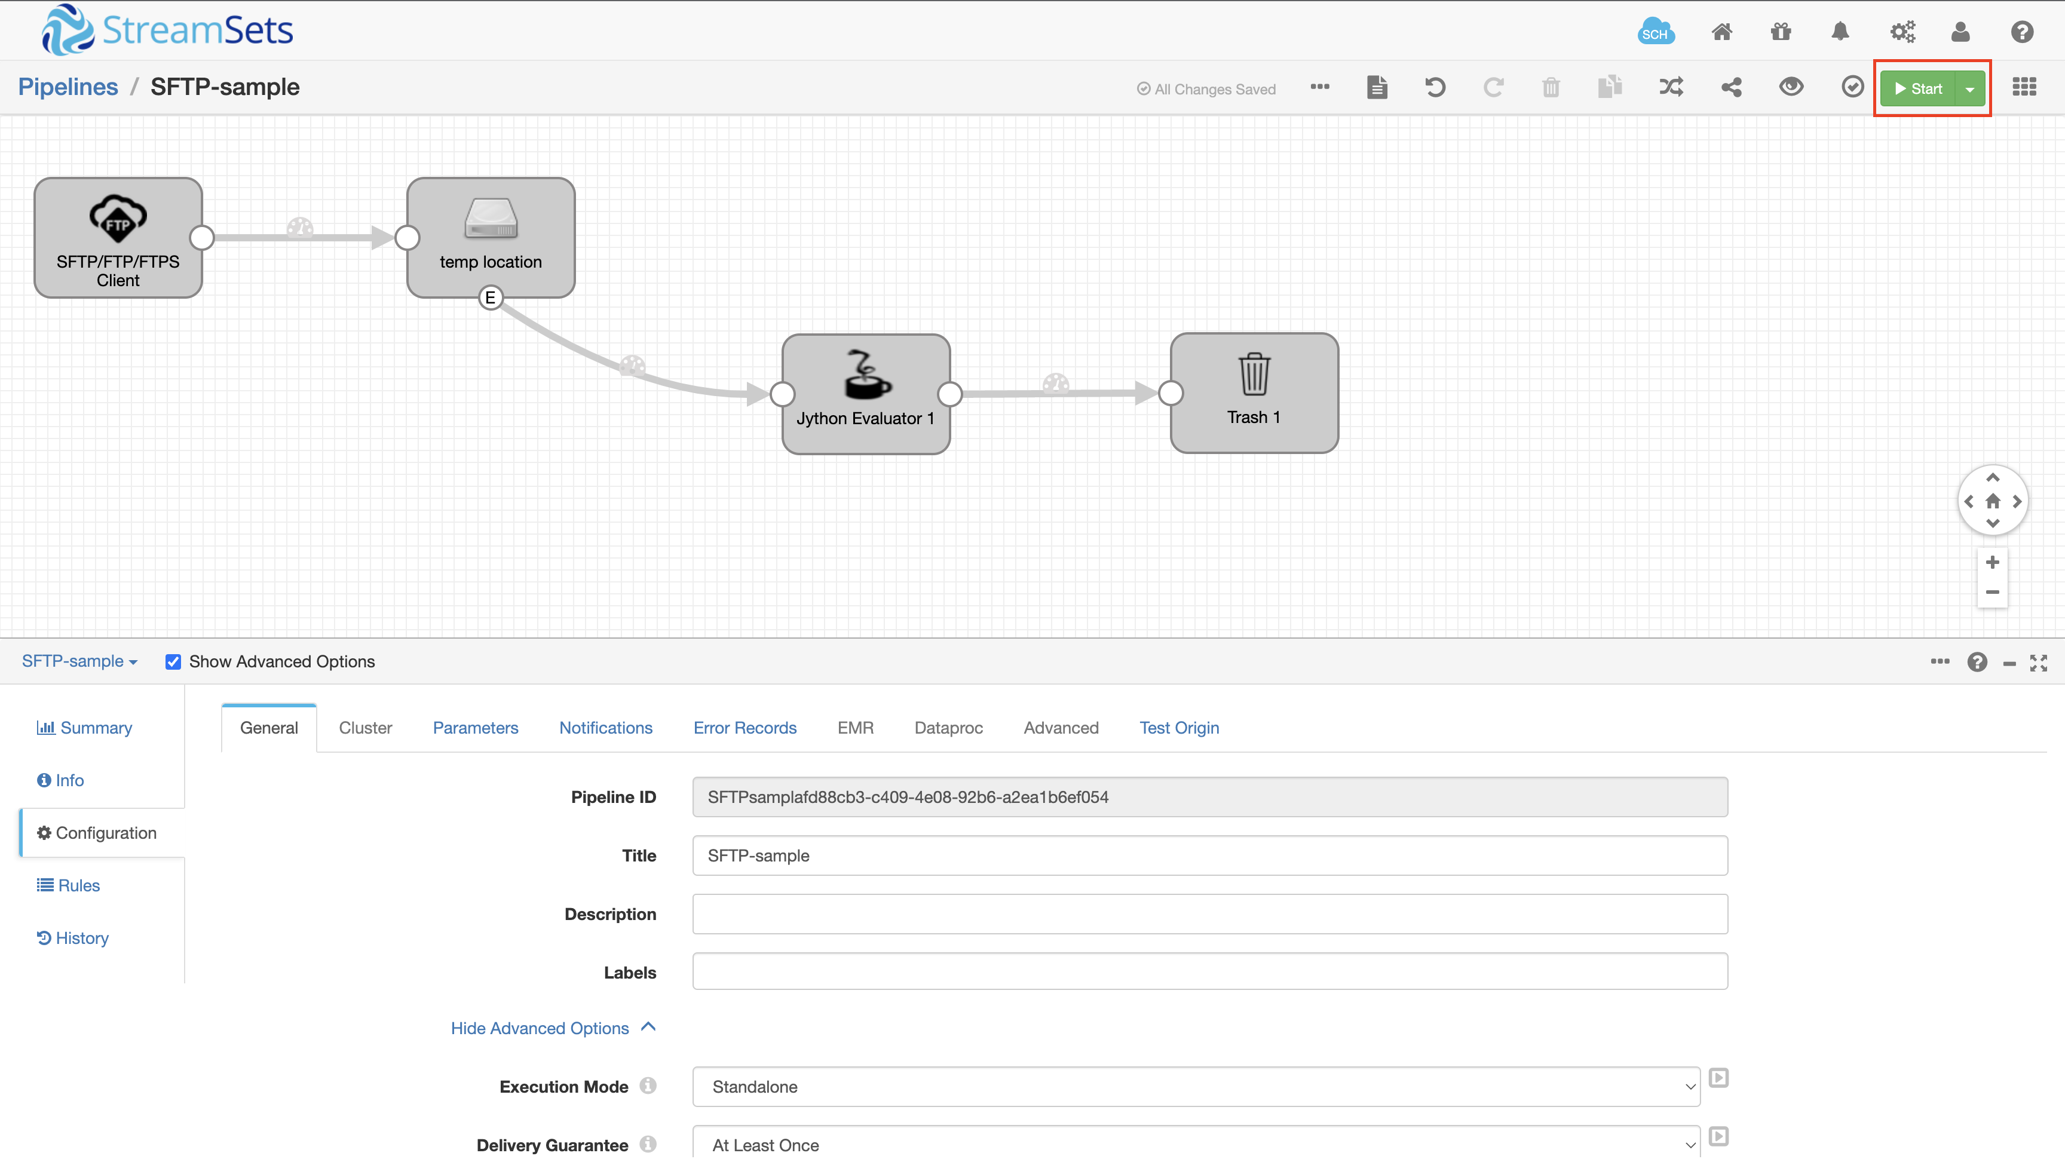The height and width of the screenshot is (1159, 2065).
Task: Pan the canvas down with the down arrow
Action: [x=1993, y=523]
